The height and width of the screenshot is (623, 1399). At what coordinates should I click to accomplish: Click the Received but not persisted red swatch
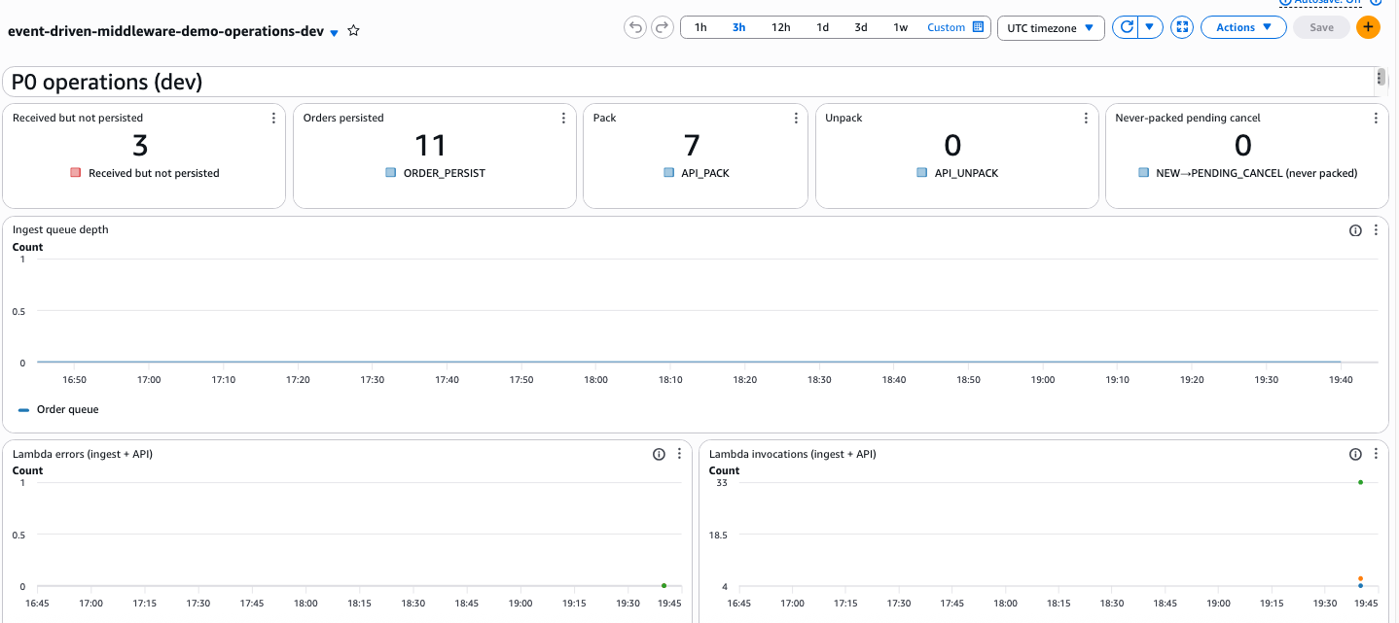[x=75, y=173]
